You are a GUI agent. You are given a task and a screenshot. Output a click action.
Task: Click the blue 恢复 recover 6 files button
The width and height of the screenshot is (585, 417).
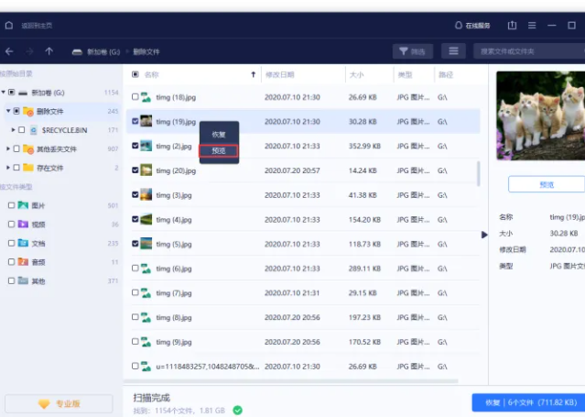(527, 402)
